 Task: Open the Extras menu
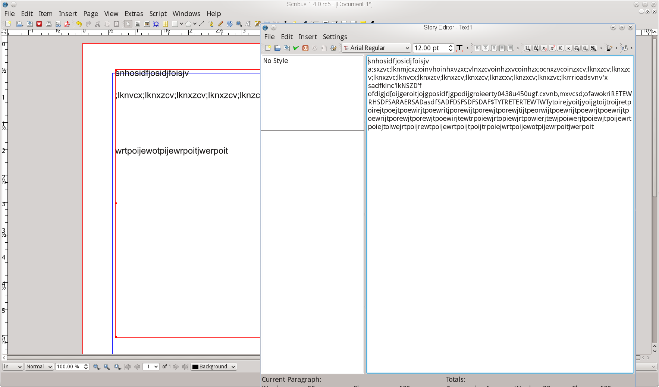tap(134, 14)
